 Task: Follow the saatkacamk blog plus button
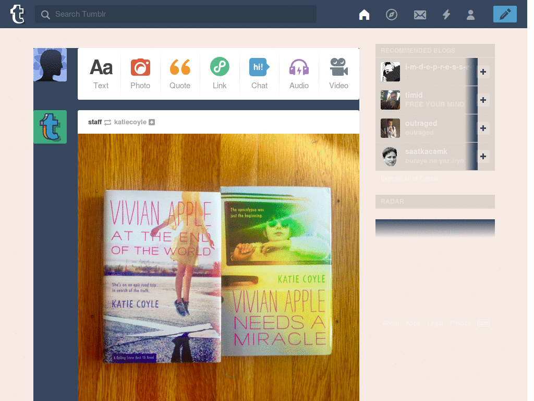pyautogui.click(x=483, y=156)
